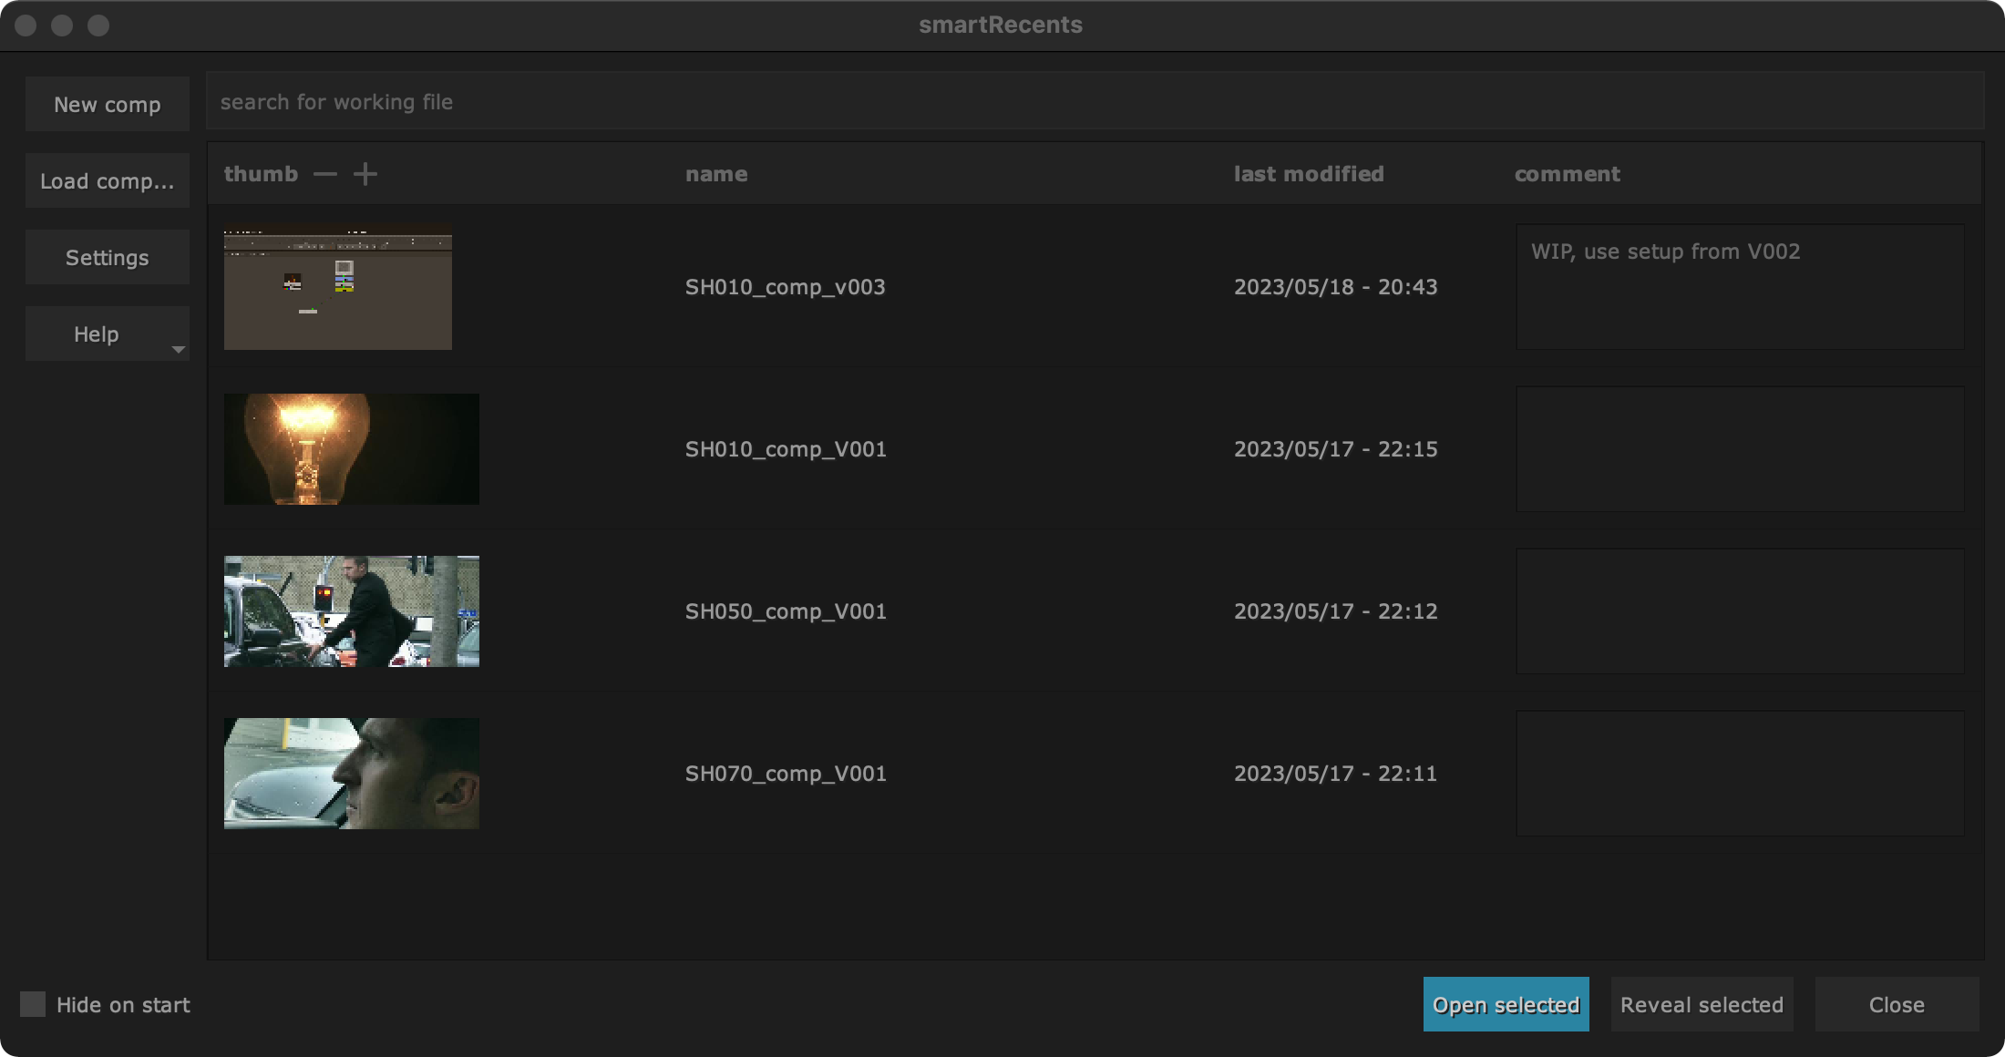The height and width of the screenshot is (1057, 2005).
Task: Sort by the name column header
Action: click(x=716, y=174)
